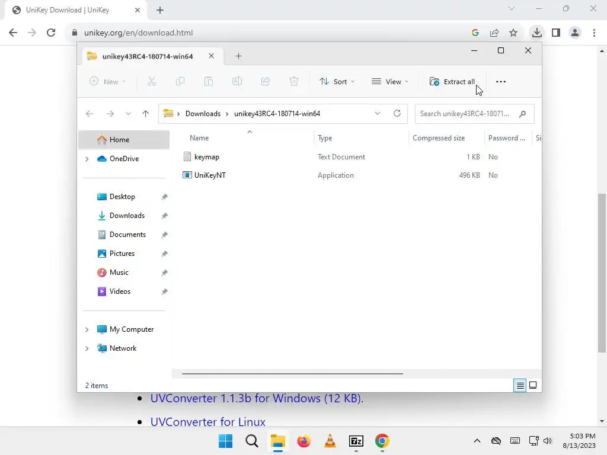
Task: Expand the OneDrive tree node
Action: click(87, 159)
